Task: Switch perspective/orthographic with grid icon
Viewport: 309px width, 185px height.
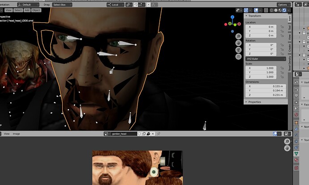Action: [238, 57]
